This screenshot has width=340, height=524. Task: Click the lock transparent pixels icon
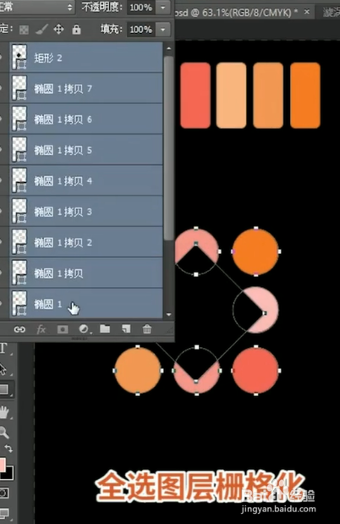pyautogui.click(x=24, y=30)
